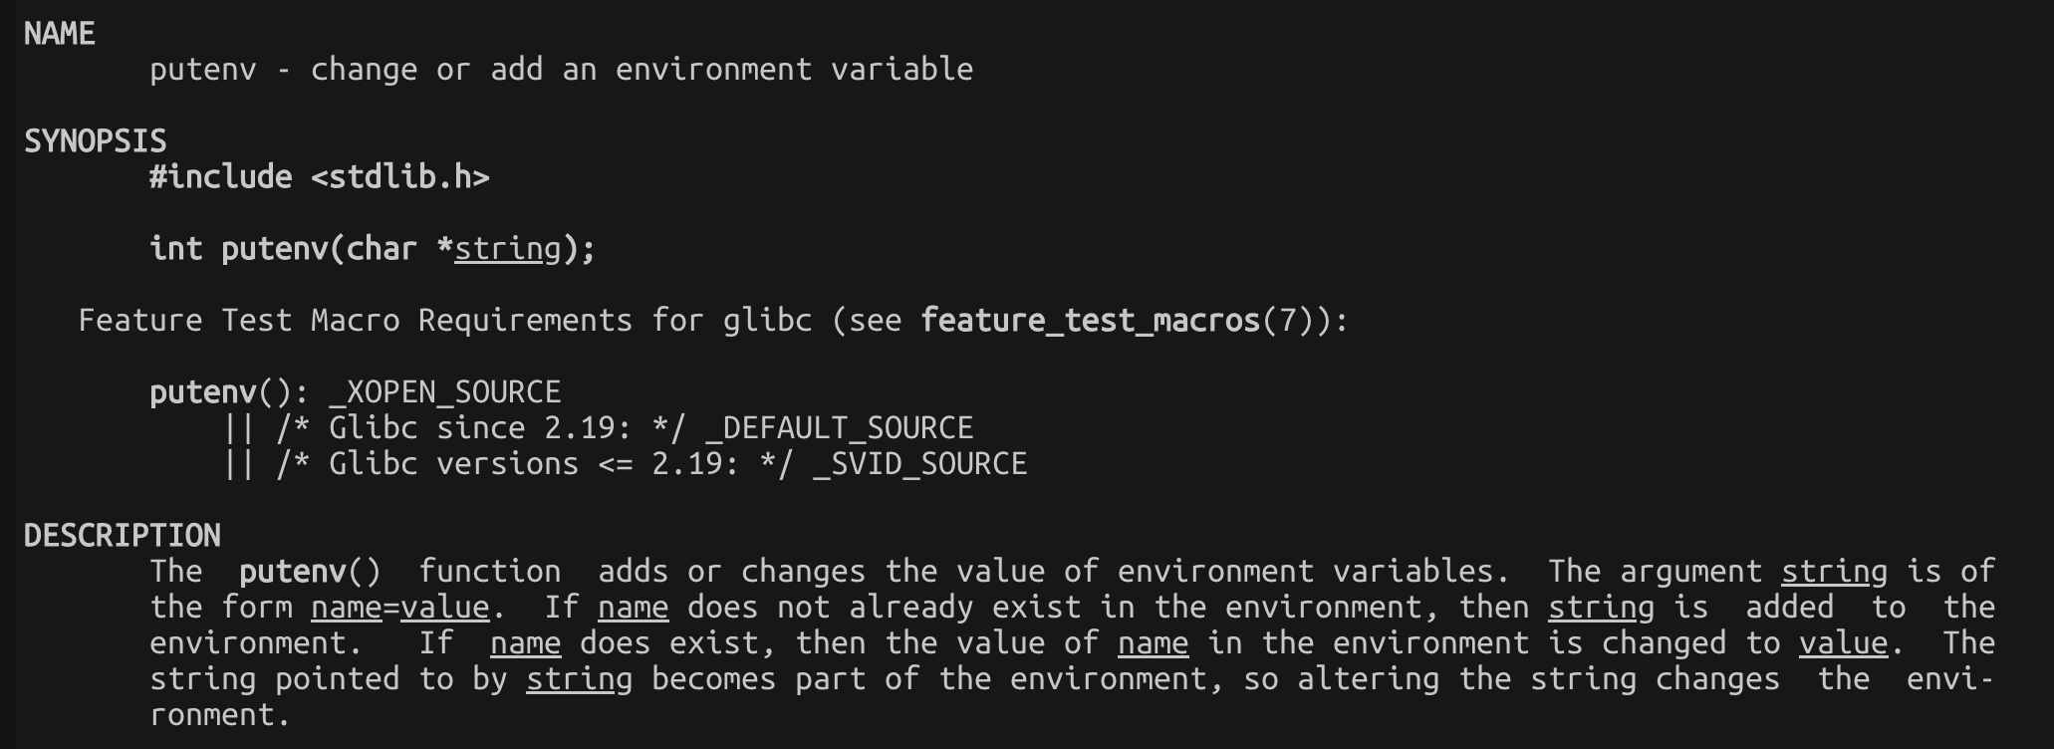
Task: Click the _DEFAULT_SOURCE macro text
Action: [840, 428]
